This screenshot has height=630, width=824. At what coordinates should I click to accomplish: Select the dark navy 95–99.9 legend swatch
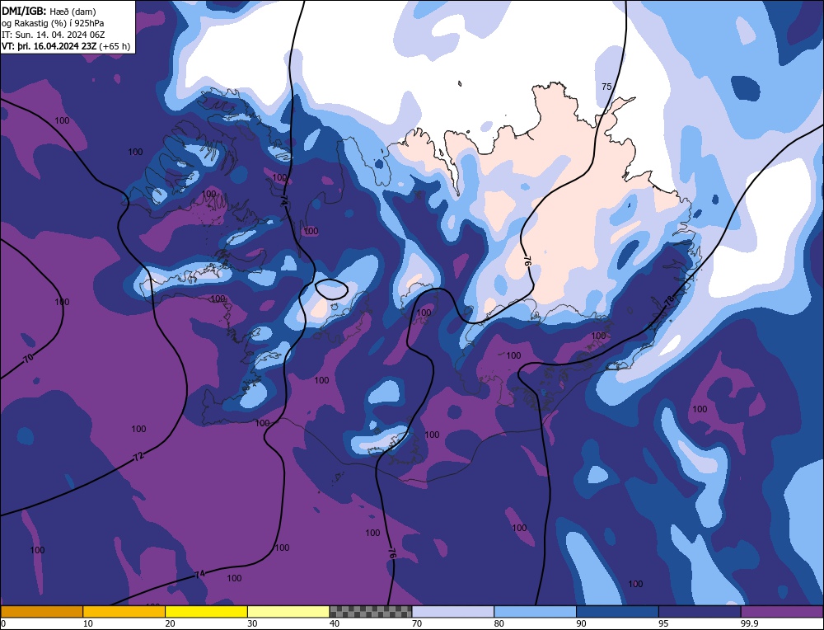pyautogui.click(x=700, y=611)
